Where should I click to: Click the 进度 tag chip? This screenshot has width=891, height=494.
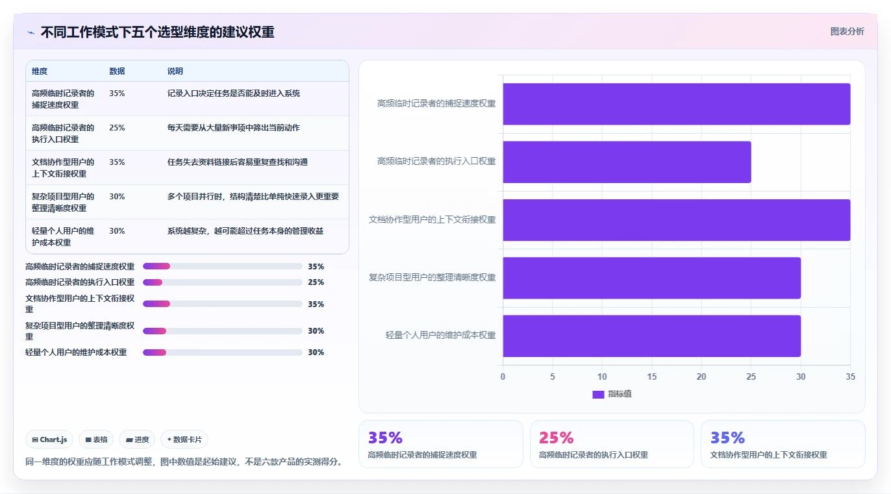pos(137,439)
